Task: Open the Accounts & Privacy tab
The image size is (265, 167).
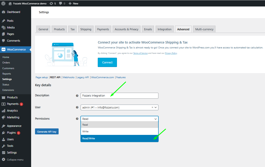Action: point(127,29)
